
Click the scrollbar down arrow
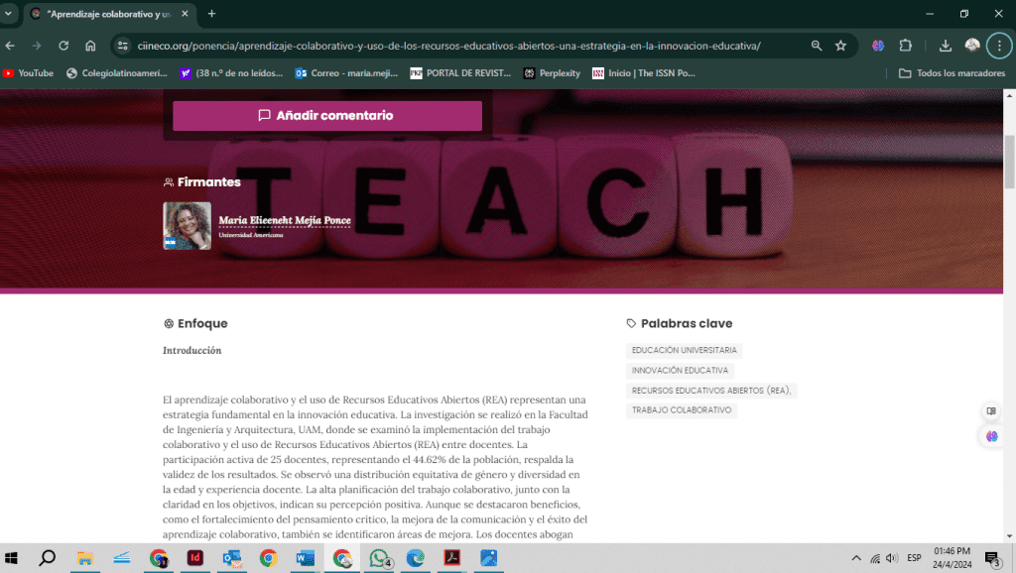coord(1009,536)
